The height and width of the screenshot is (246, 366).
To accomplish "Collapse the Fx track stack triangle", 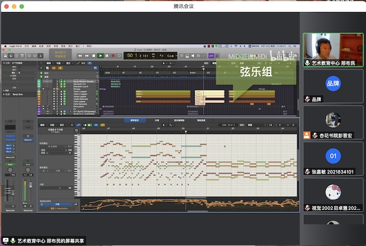I will pos(43,109).
